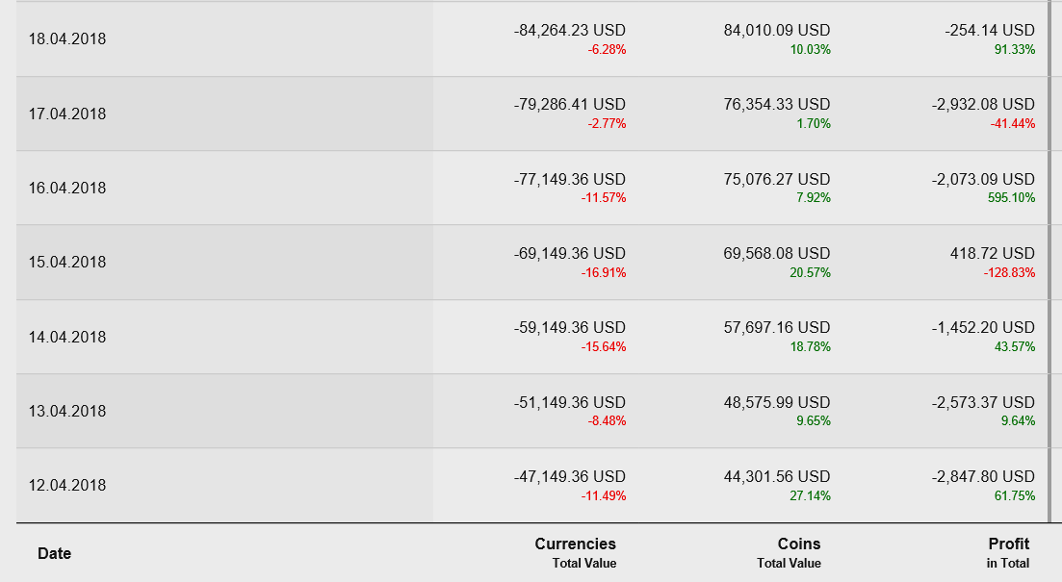Click the 595.10% profit change
Image resolution: width=1062 pixels, height=582 pixels.
(x=1015, y=198)
